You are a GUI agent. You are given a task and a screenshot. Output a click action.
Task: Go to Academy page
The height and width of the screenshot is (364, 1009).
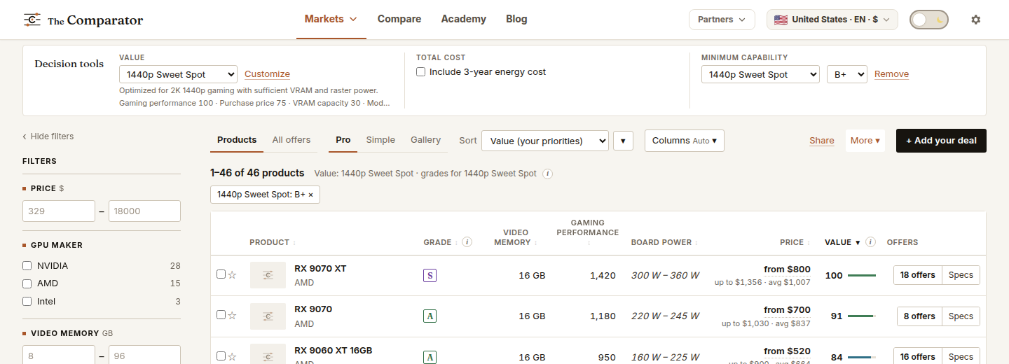pyautogui.click(x=464, y=19)
